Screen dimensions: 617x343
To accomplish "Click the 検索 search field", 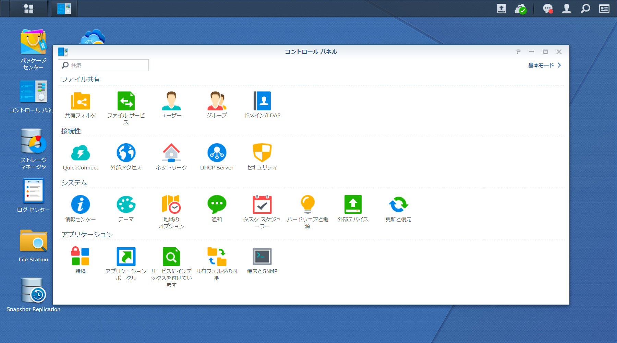I will click(x=103, y=65).
